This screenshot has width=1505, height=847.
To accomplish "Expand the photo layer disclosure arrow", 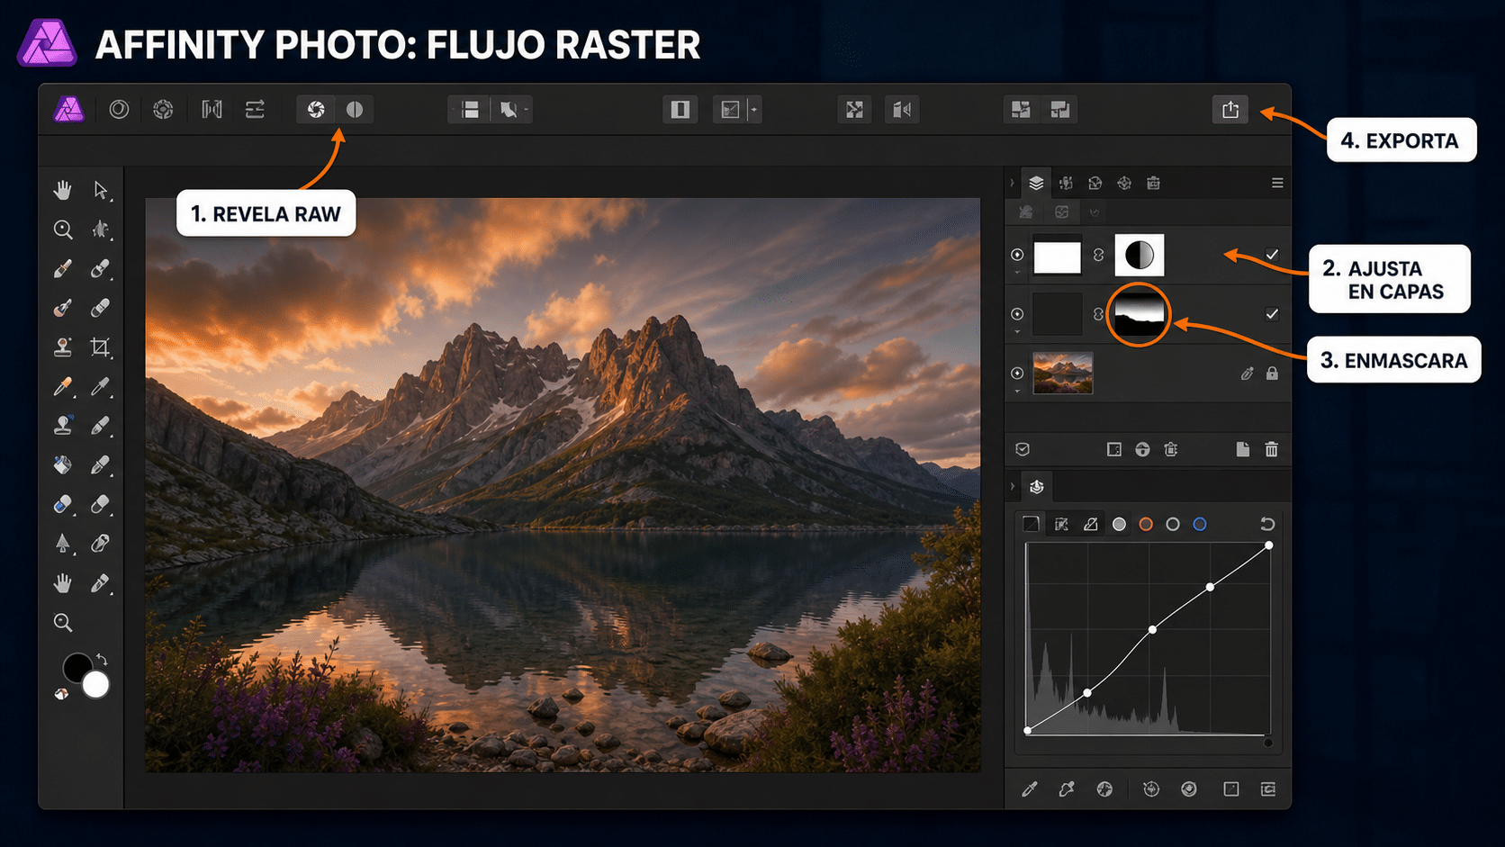I will pos(1017,391).
